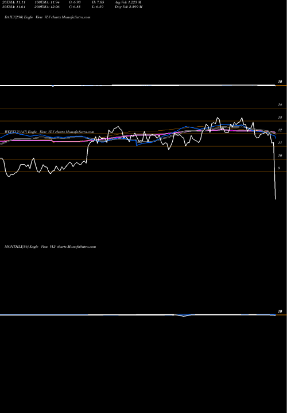The height and width of the screenshot is (413, 287).
Task: Click the close price C: 6.83
Action: [75, 7]
